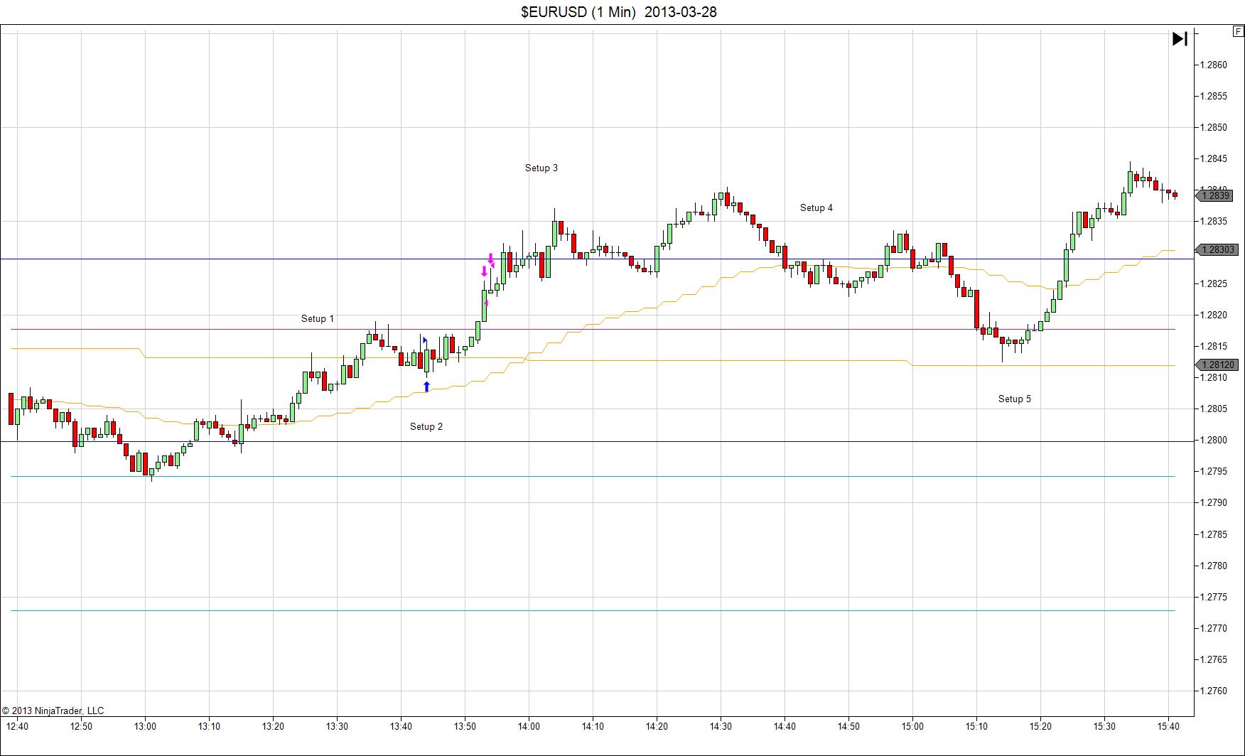The image size is (1245, 756).
Task: Click the 14:00 time axis label
Action: (529, 726)
